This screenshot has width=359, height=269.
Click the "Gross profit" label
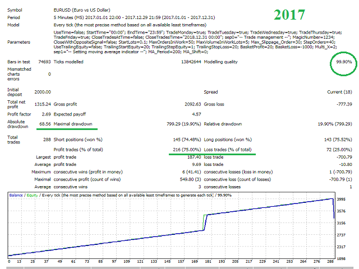[x=65, y=104]
